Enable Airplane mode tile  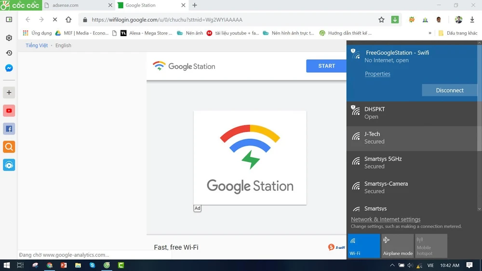pyautogui.click(x=398, y=246)
